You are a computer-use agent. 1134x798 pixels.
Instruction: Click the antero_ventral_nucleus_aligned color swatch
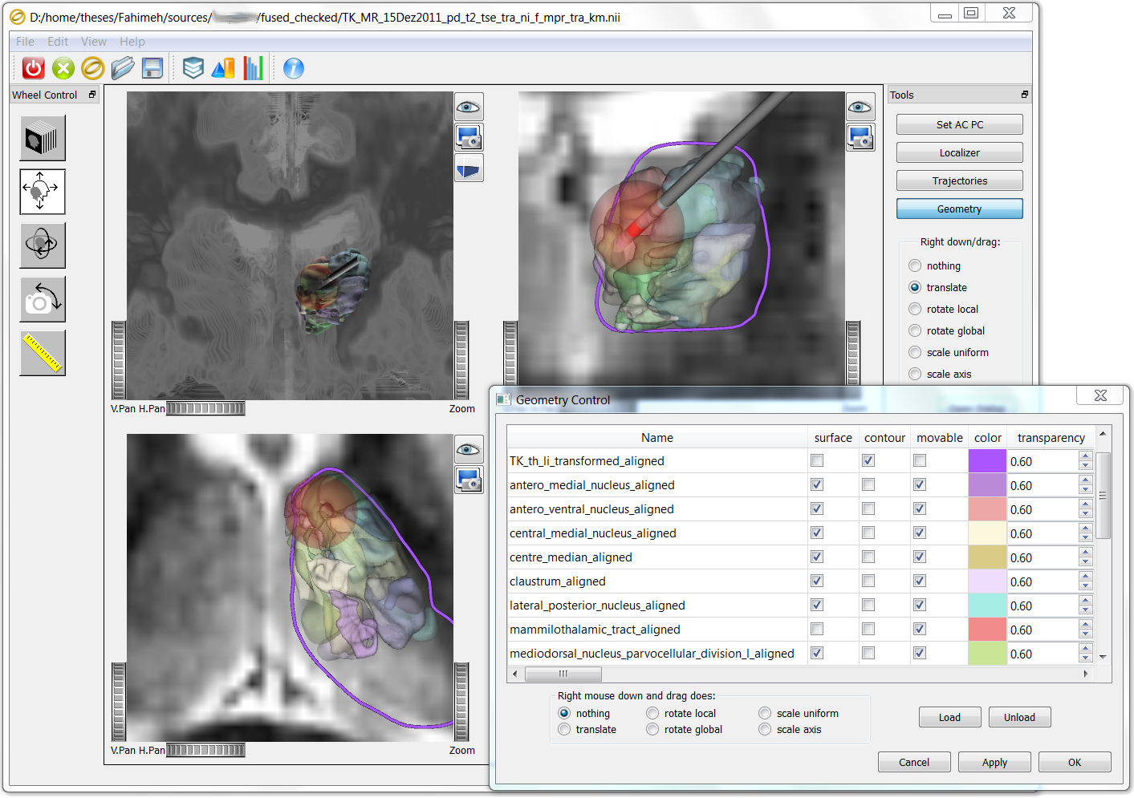[x=987, y=509]
